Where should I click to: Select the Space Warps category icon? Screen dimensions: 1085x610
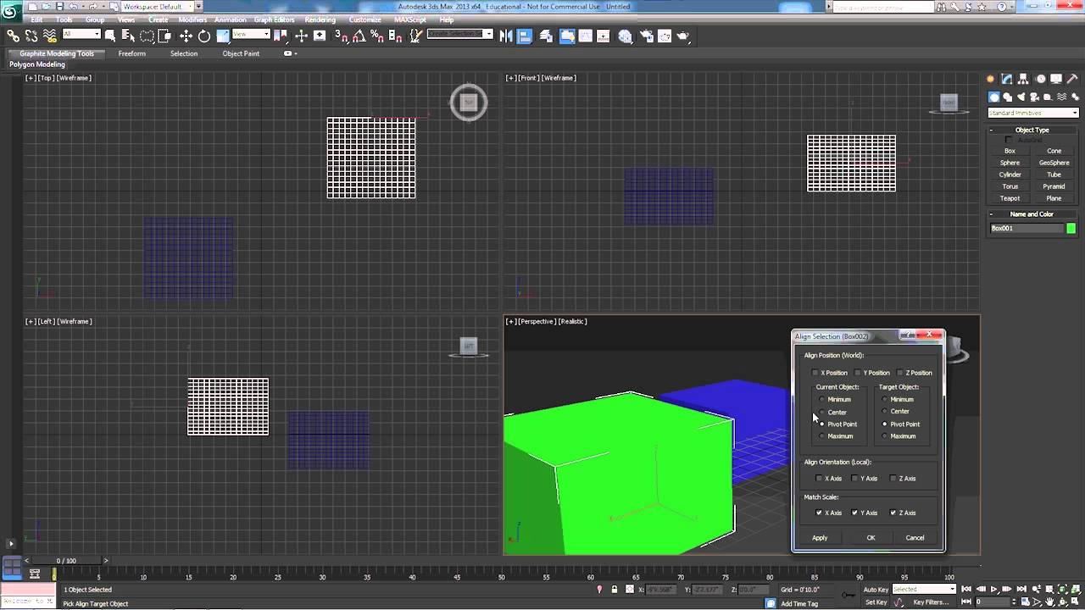tap(1062, 97)
